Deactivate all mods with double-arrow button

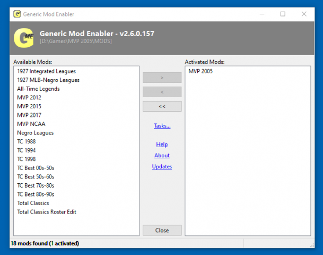162,106
